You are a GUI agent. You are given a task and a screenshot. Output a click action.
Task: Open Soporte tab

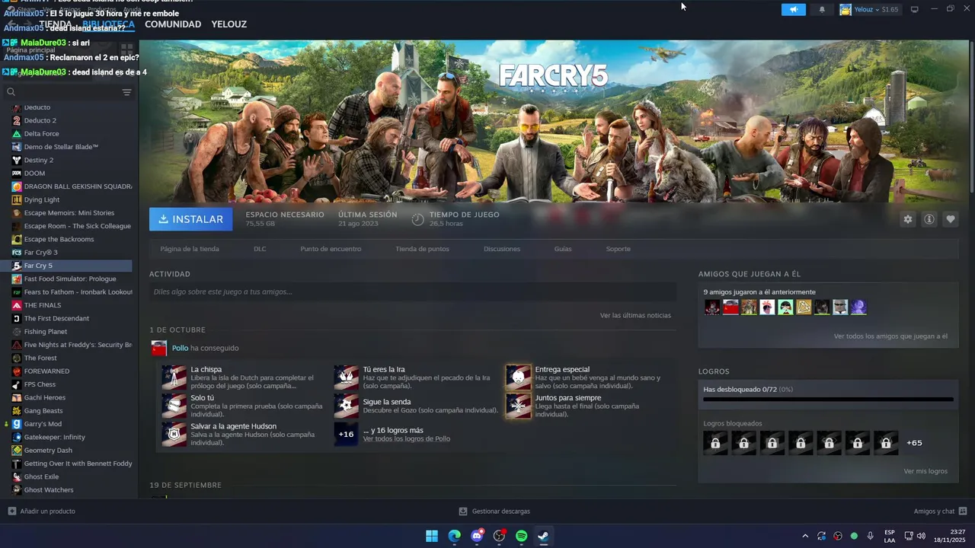[x=619, y=249]
